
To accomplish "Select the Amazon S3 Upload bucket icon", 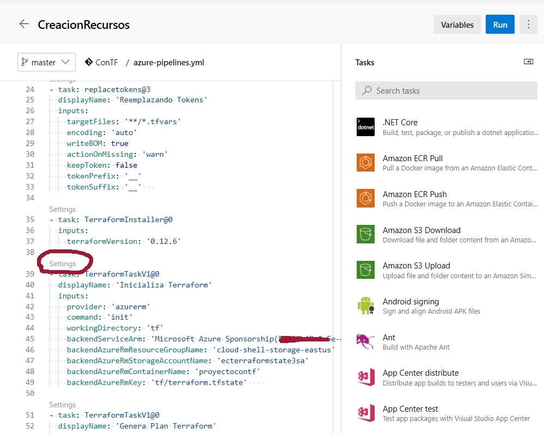I will tap(366, 270).
